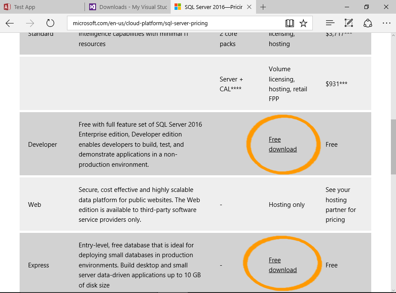
Task: Open Reading view from the address bar
Action: (x=290, y=23)
